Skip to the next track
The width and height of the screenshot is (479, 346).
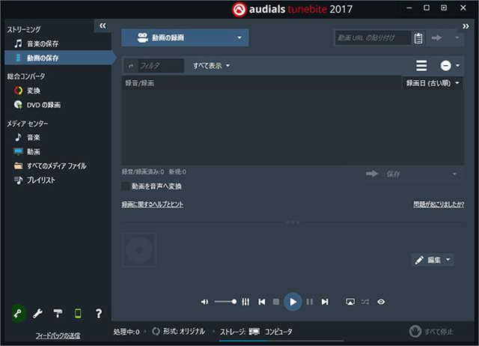click(325, 302)
